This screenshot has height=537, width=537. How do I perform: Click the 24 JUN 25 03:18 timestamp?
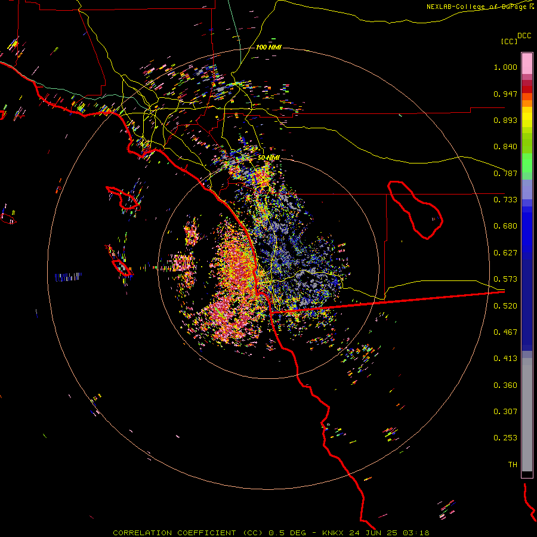point(389,533)
